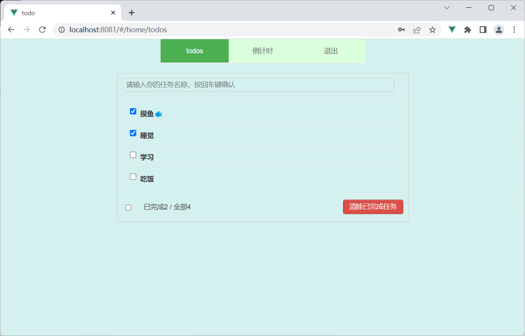This screenshot has height=336, width=525.
Task: Open a new browser tab with plus button
Action: [131, 12]
